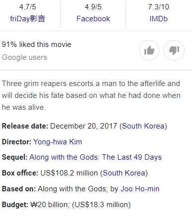Click the grim reapers movie description
The image size is (192, 219).
click(91, 95)
